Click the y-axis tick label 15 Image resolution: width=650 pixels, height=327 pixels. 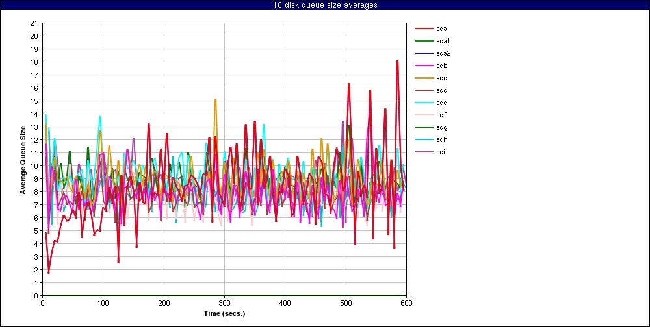click(35, 101)
